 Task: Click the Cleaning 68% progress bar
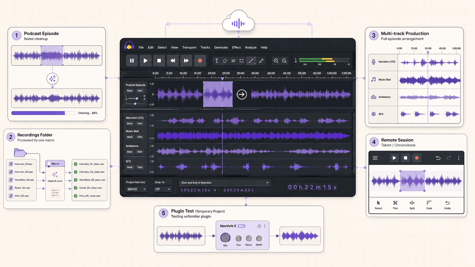pos(44,113)
